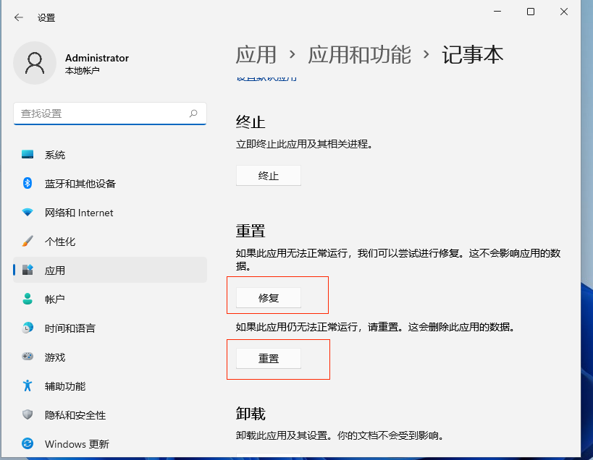Click the 记事本 breadcrumb title
This screenshot has height=460, width=593.
point(472,55)
